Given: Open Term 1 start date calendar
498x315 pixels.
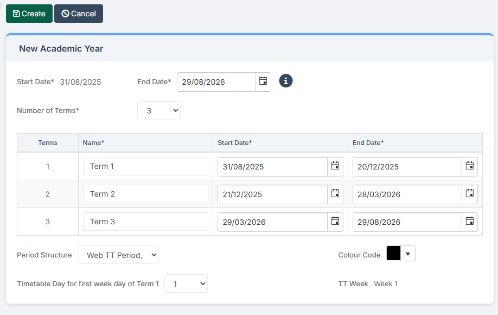Looking at the screenshot, I should tap(335, 166).
